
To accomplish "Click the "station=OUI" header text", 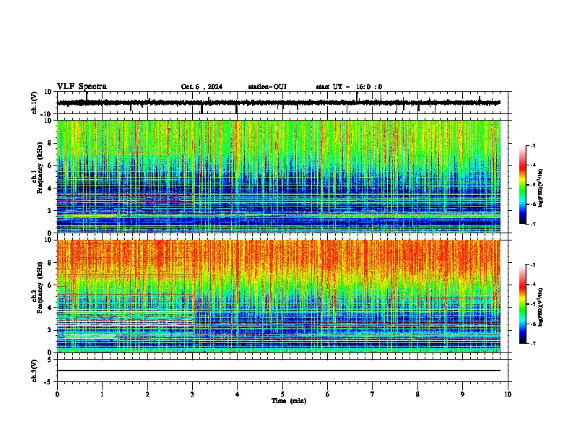I will tap(267, 87).
